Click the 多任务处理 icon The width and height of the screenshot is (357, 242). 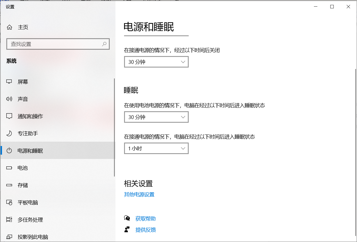(x=9, y=220)
